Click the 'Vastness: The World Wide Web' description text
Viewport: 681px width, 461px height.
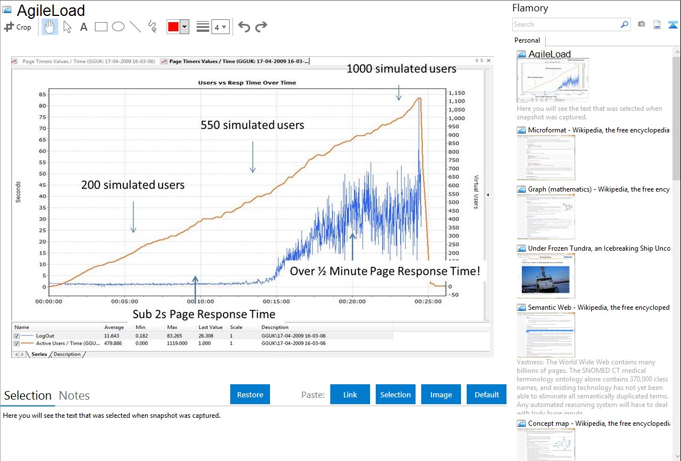pos(593,388)
